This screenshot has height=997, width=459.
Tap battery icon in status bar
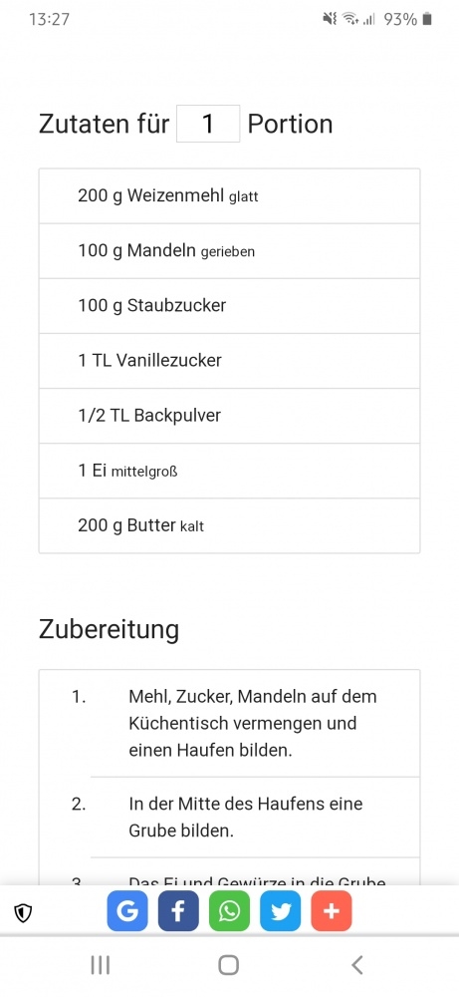(x=427, y=19)
